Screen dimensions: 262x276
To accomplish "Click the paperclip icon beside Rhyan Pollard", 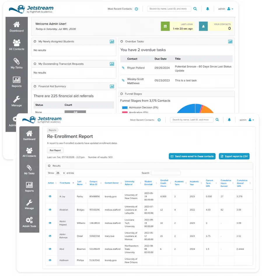I will [x=123, y=68].
